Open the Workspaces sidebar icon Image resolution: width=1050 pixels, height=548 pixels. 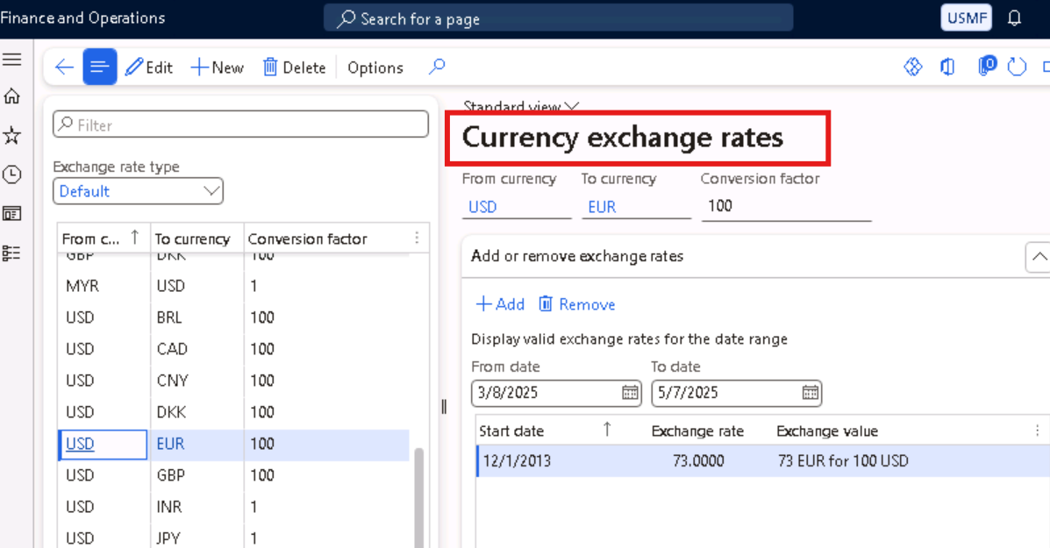tap(12, 212)
